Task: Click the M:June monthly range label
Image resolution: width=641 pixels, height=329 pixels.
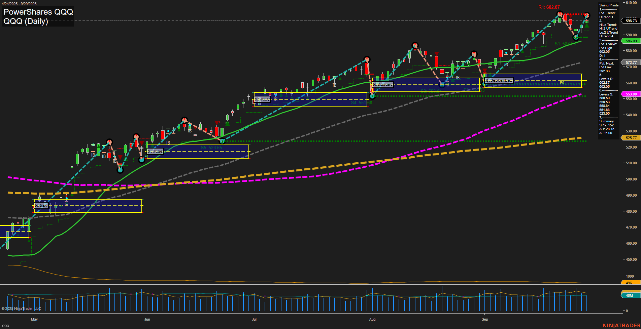Action: pyautogui.click(x=155, y=151)
